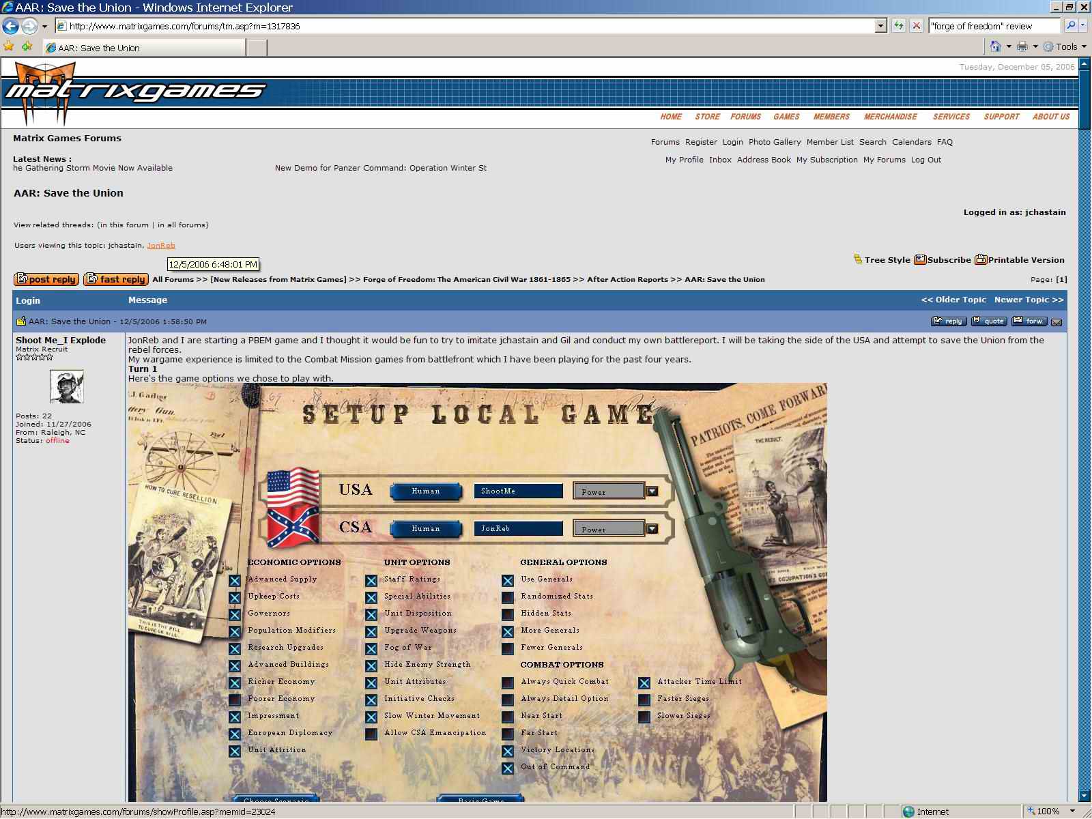This screenshot has width=1092, height=819.
Task: Open the SUPPORT navigation menu
Action: (x=1001, y=117)
